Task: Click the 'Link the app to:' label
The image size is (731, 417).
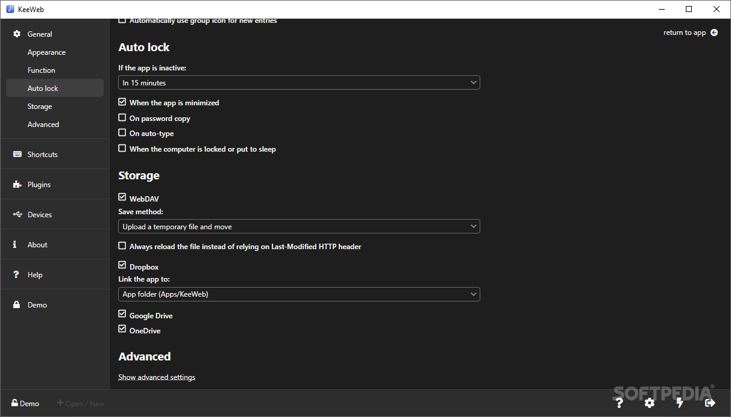Action: pyautogui.click(x=143, y=279)
